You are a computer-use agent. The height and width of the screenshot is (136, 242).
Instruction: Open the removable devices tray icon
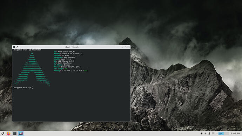[209, 134]
